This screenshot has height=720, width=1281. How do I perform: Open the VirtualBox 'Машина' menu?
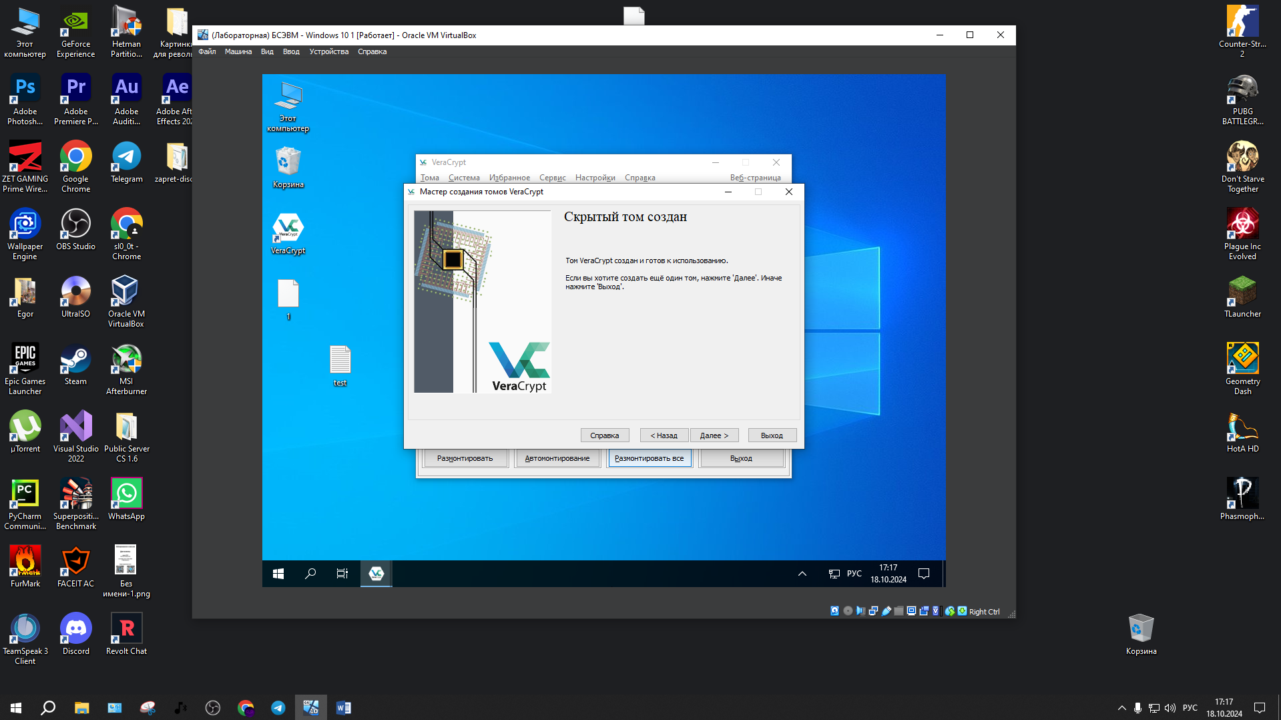pos(238,51)
